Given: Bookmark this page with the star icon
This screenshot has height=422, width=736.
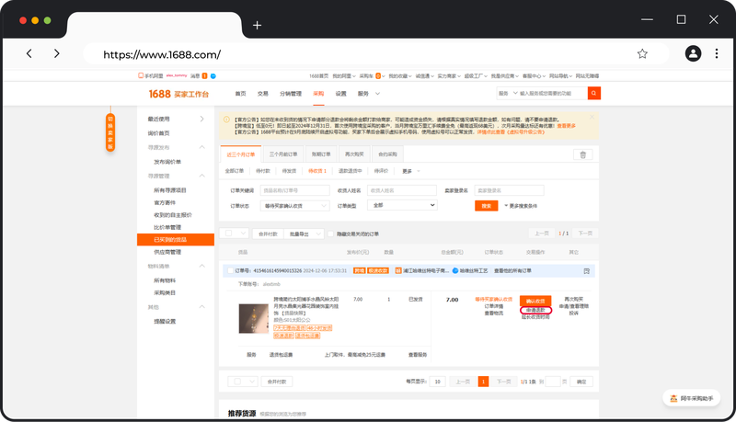Looking at the screenshot, I should click(x=642, y=54).
